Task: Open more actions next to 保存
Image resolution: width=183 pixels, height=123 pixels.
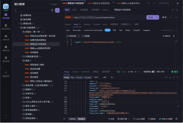Action: click(176, 17)
